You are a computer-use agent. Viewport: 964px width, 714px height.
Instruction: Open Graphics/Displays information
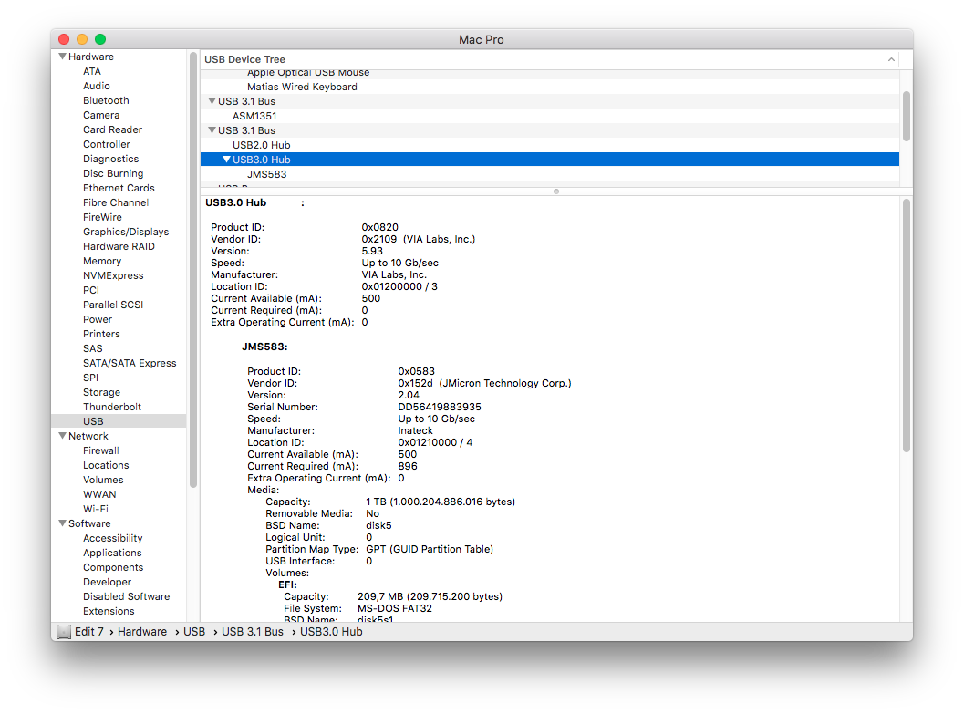pyautogui.click(x=126, y=233)
